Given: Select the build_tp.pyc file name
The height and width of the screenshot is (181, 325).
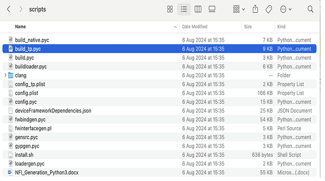Looking at the screenshot, I should (x=28, y=49).
